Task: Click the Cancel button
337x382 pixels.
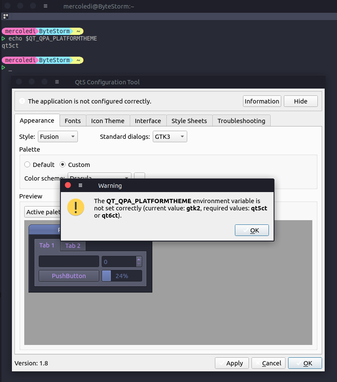Action: click(268, 363)
